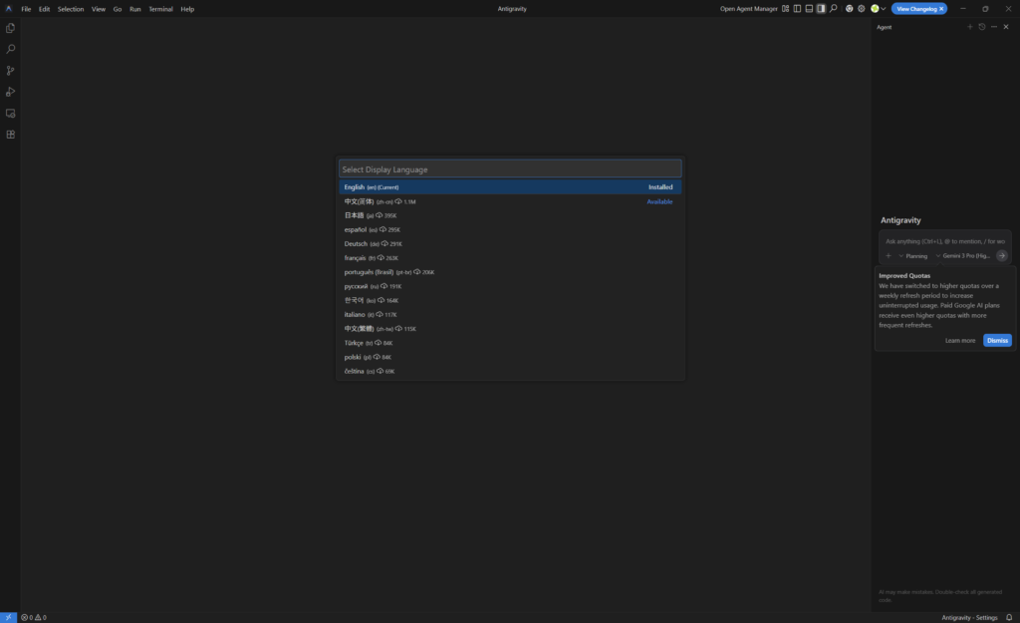The width and height of the screenshot is (1020, 623).
Task: Toggle the primary side bar layout button
Action: [x=797, y=9]
